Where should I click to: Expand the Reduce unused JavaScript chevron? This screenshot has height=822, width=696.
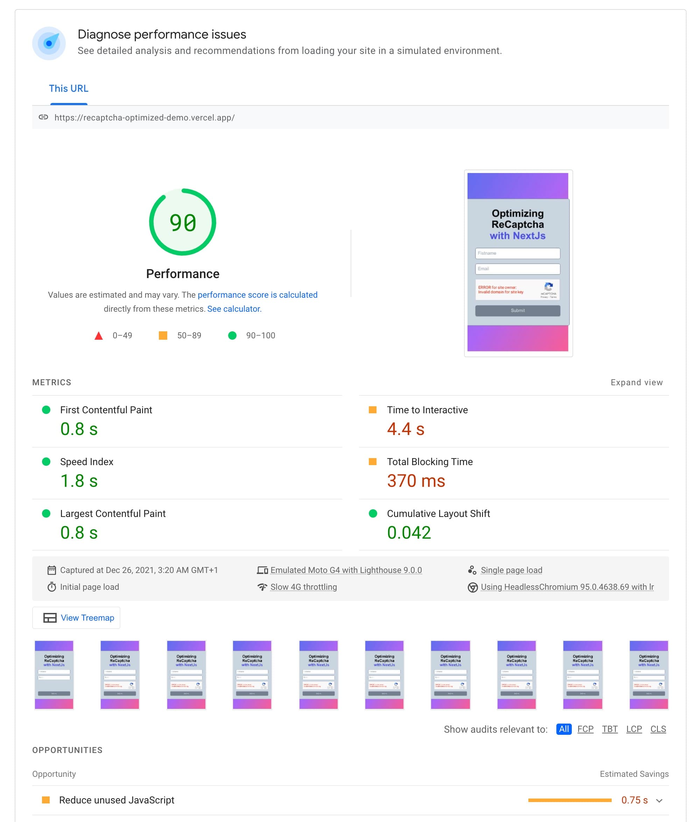[659, 801]
